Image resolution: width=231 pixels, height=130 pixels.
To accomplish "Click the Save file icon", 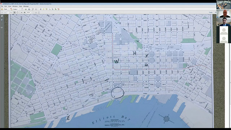I will point(22,9).
